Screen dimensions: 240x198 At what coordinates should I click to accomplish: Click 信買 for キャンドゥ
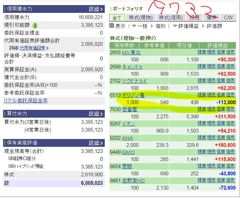pos(221,66)
